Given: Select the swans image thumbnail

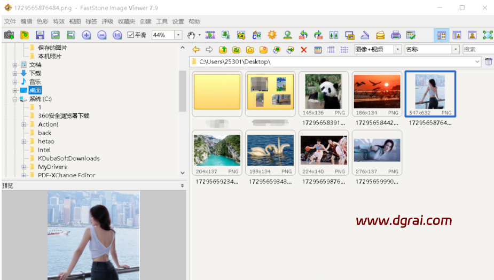Looking at the screenshot, I should point(270,150).
